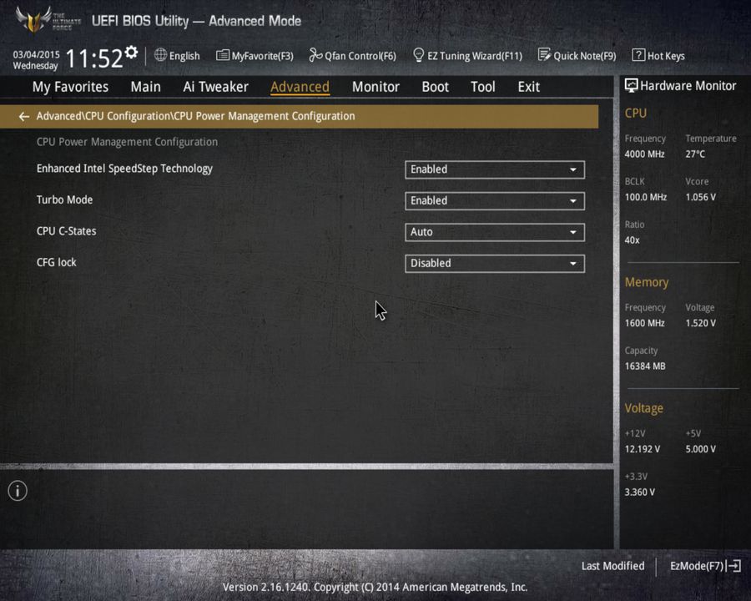Click CPU temperature value 27°C
The image size is (751, 601).
[x=695, y=154]
